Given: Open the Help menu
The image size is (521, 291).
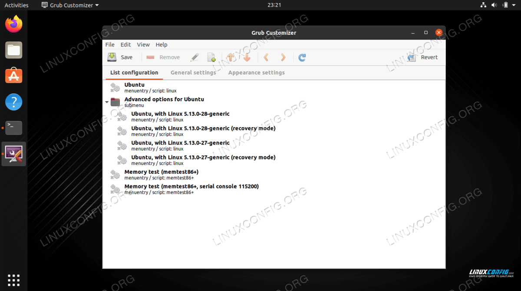Looking at the screenshot, I should coord(162,45).
